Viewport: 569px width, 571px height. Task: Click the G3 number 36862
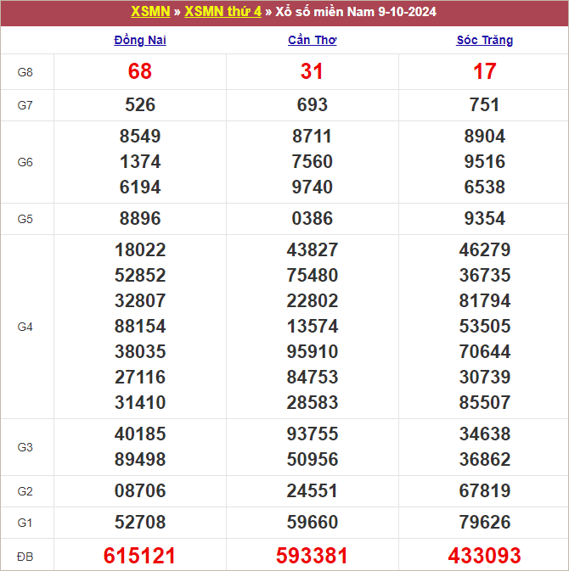(484, 460)
